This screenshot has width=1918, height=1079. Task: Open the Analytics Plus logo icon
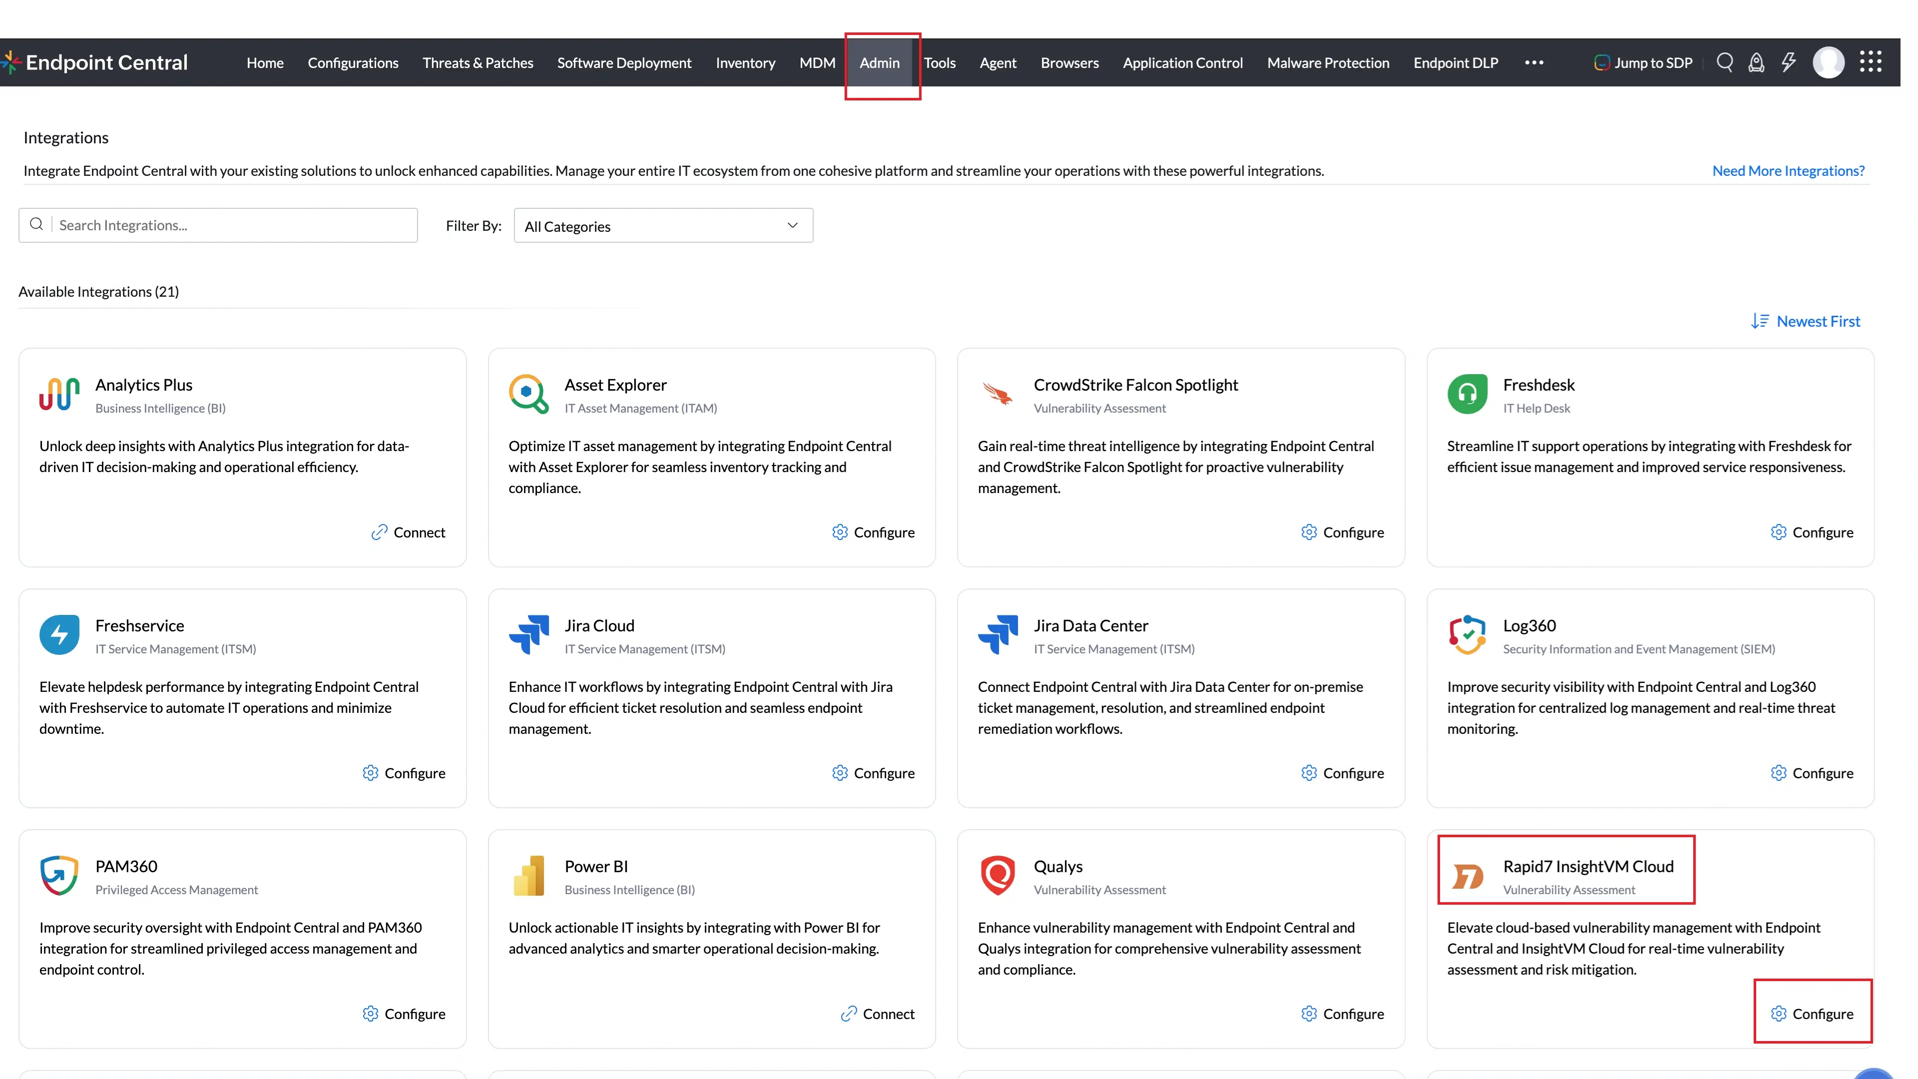(x=59, y=393)
